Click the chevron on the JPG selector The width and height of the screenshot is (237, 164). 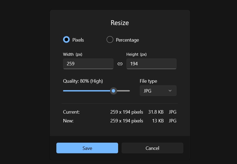[170, 91]
